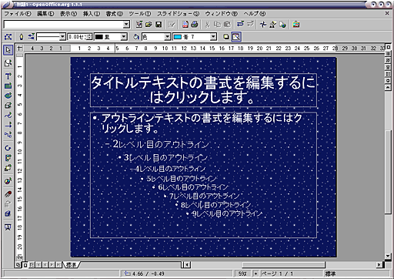Click the vertical scrollbar down arrow
This screenshot has width=394, height=279.
point(388,256)
